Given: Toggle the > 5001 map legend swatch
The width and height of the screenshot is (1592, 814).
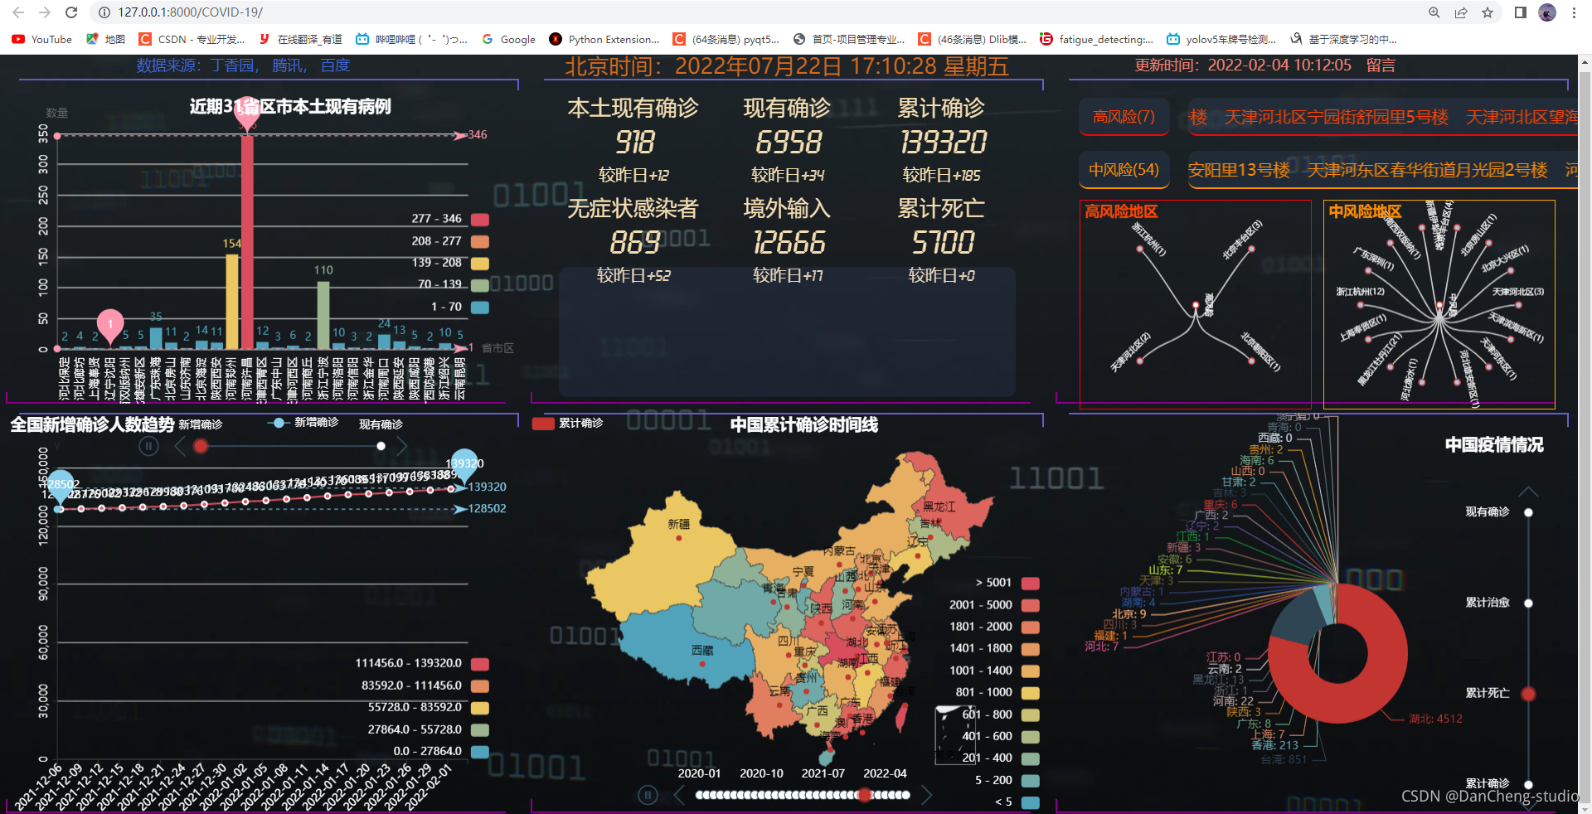Looking at the screenshot, I should pyautogui.click(x=1031, y=584).
